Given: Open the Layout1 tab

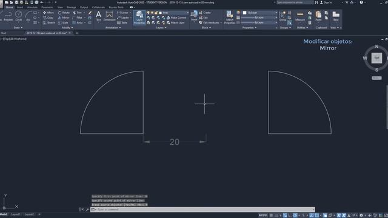Looking at the screenshot, I should (x=16, y=214).
